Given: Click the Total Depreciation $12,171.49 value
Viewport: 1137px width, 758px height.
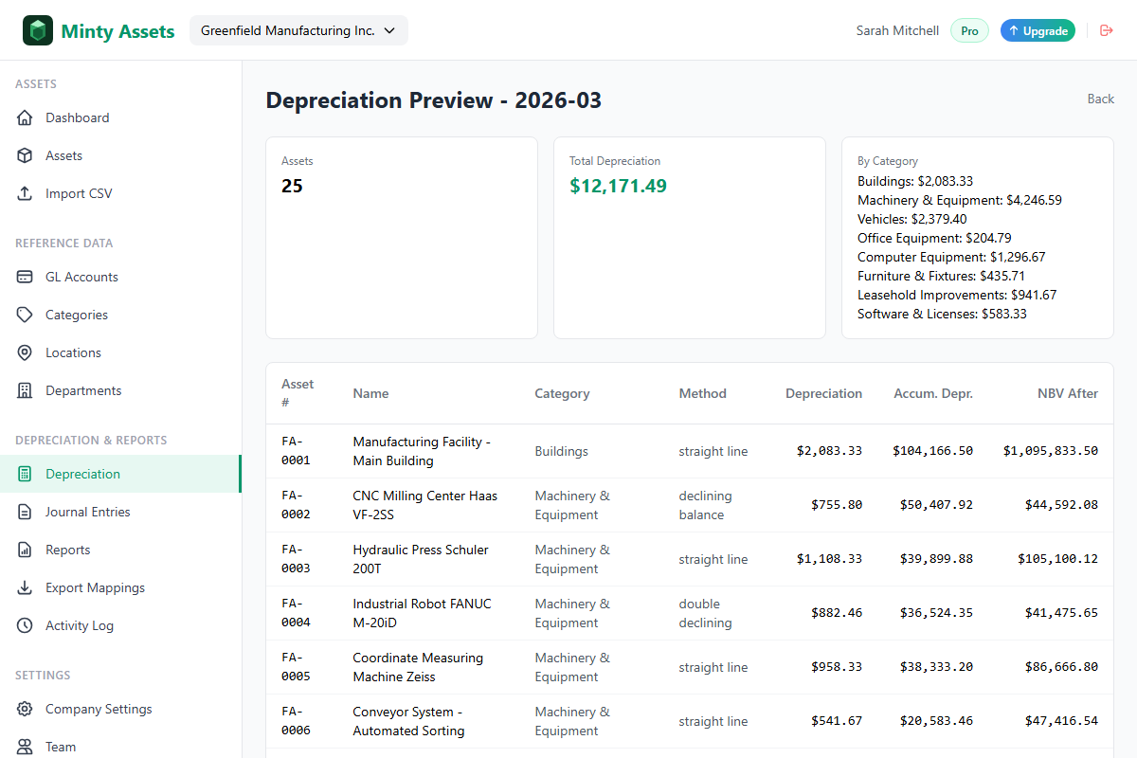Looking at the screenshot, I should (618, 186).
